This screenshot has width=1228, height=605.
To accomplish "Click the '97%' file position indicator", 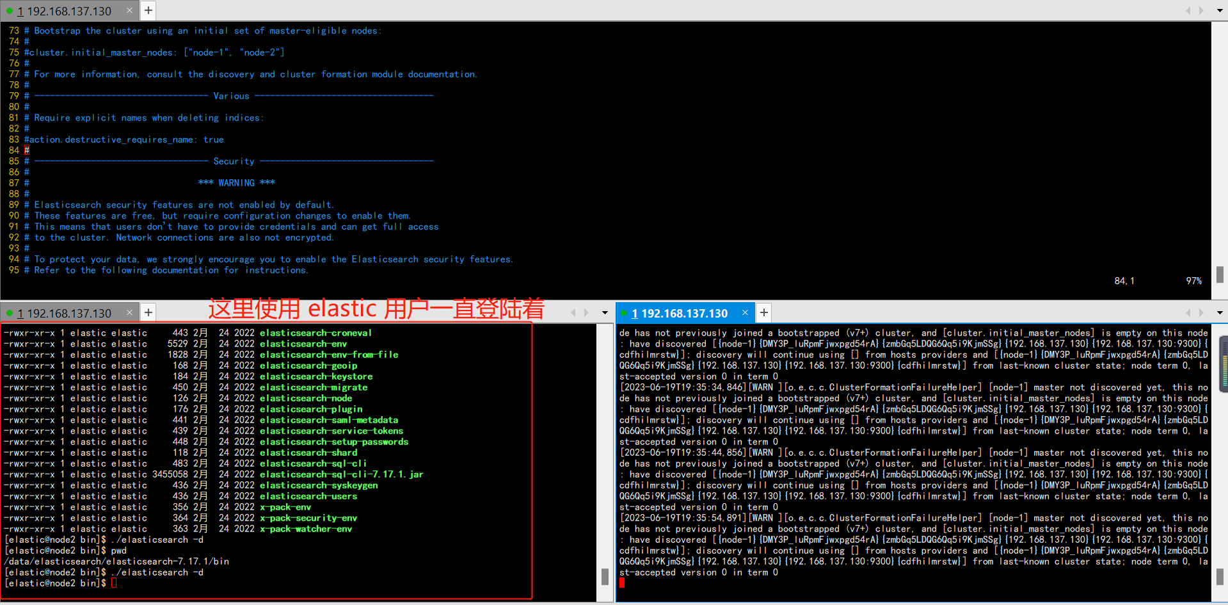I will (1194, 281).
